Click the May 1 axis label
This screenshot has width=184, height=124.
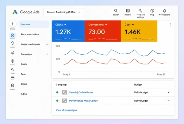67,75
